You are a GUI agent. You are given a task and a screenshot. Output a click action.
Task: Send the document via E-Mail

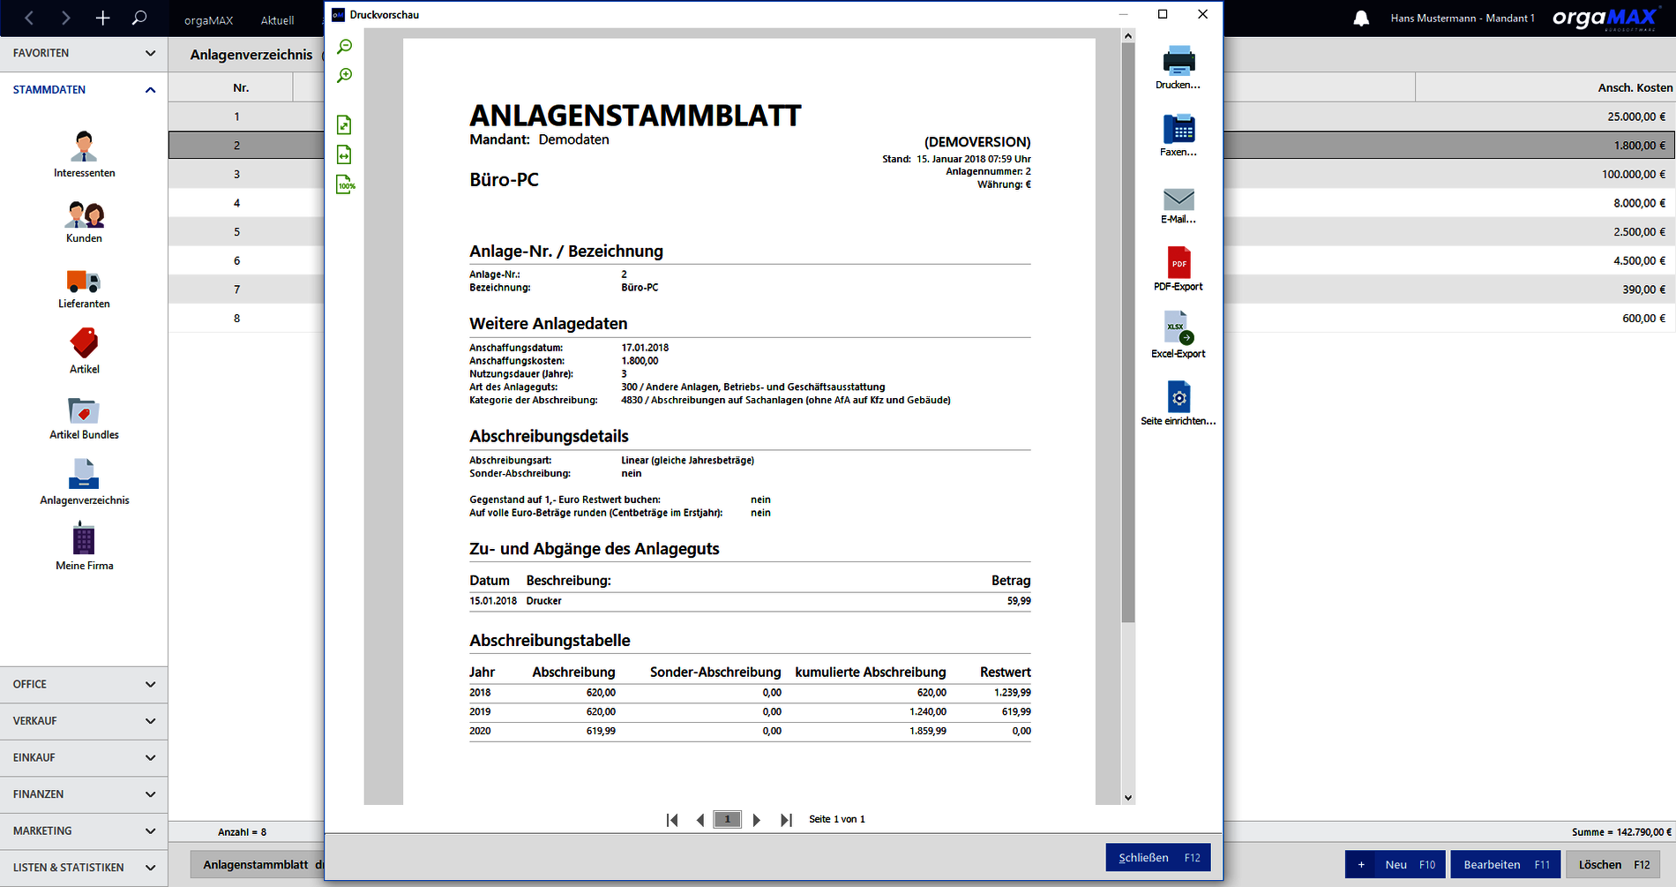[1178, 206]
